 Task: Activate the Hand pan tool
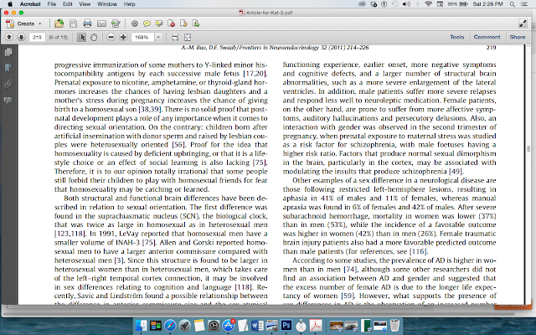pos(94,37)
